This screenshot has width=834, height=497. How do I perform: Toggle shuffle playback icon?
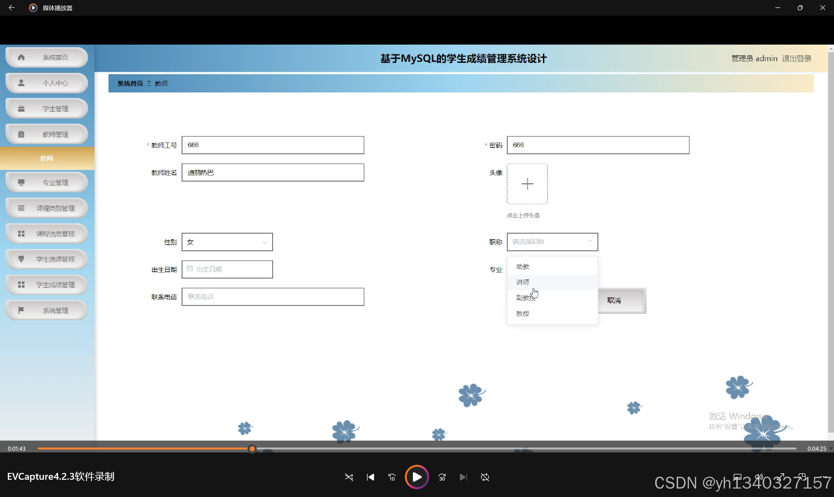(349, 477)
